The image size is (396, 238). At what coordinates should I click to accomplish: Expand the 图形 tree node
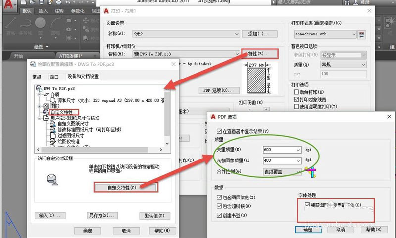39,106
